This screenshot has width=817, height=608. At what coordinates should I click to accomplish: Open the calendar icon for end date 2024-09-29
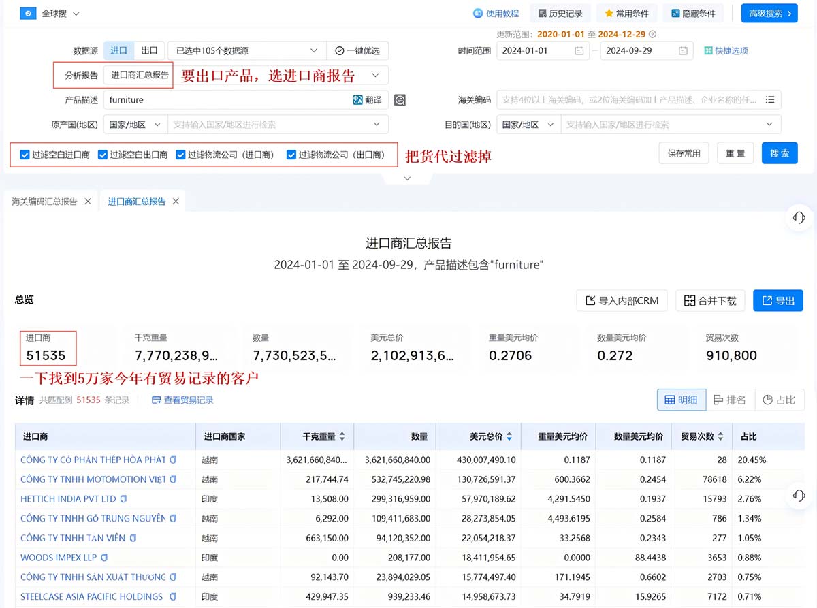[683, 50]
